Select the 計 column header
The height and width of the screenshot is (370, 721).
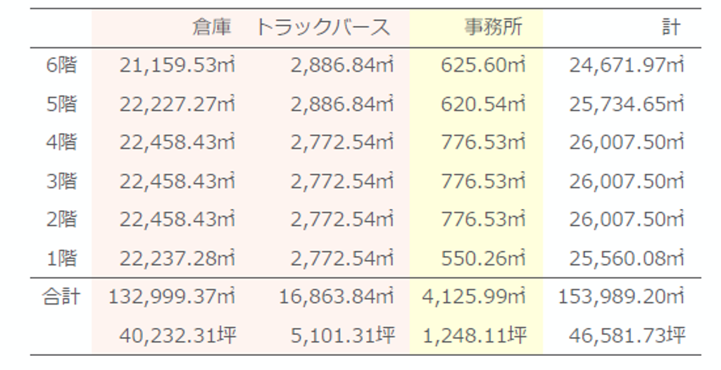pos(671,28)
